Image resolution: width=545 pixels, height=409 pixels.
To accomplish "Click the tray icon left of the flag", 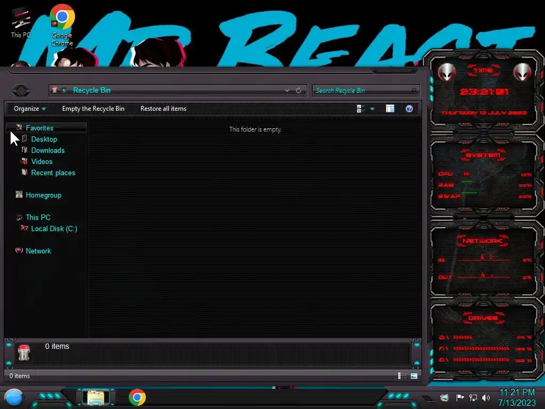I will pyautogui.click(x=444, y=397).
